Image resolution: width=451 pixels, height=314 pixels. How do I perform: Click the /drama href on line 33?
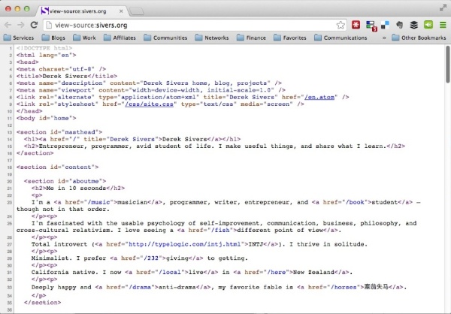140,287
